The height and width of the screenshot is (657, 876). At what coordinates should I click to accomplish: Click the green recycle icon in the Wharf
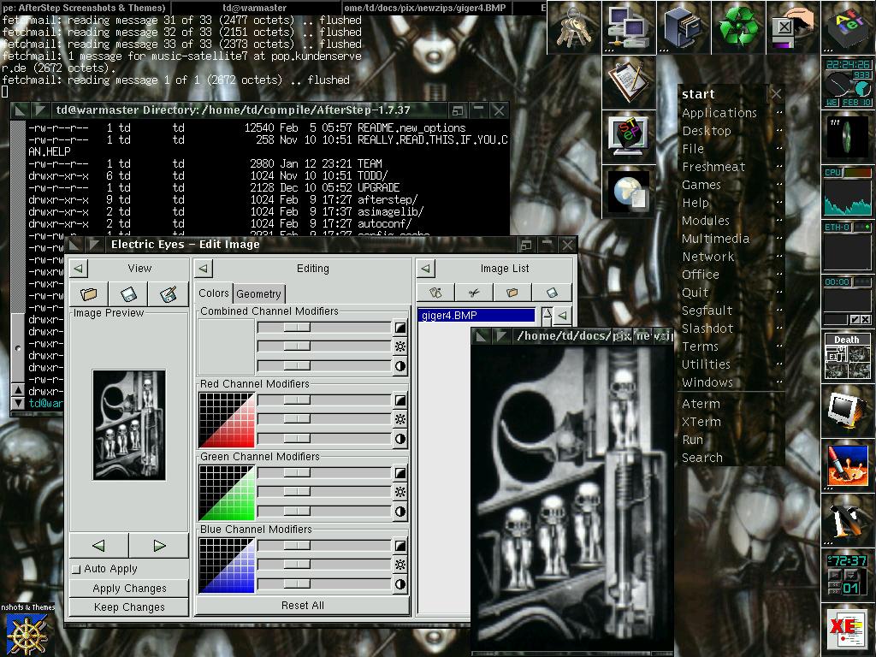click(737, 26)
